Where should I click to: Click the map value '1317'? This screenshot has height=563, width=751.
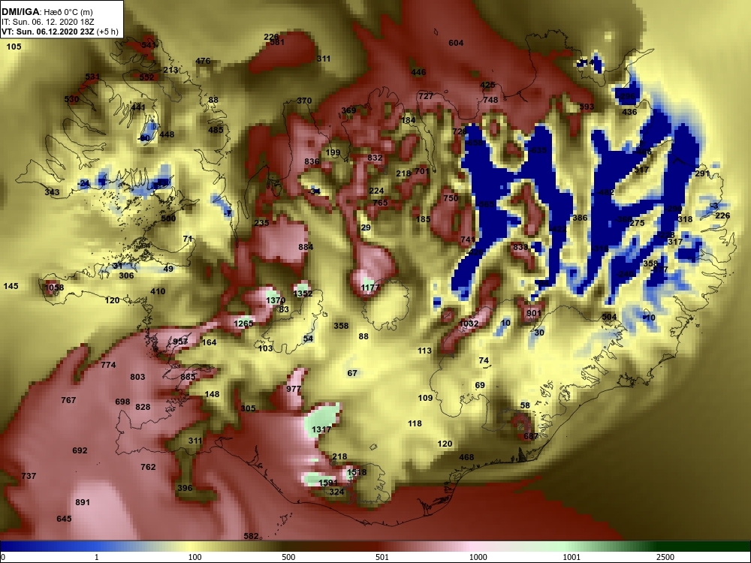tap(321, 429)
